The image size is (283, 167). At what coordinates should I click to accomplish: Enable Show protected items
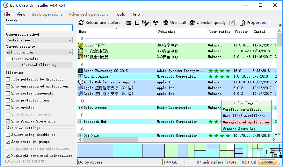[8, 100]
